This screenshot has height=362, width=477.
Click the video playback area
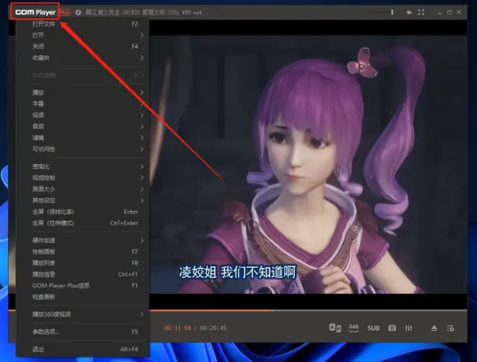pyautogui.click(x=308, y=164)
